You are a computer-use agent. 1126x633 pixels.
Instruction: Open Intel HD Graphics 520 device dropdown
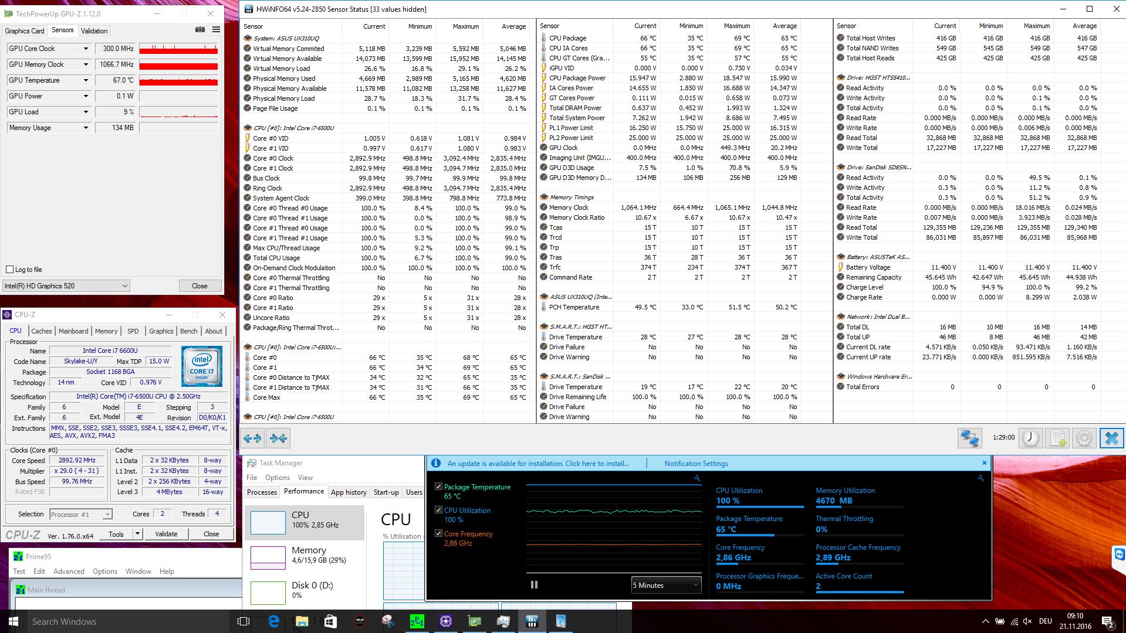point(66,286)
